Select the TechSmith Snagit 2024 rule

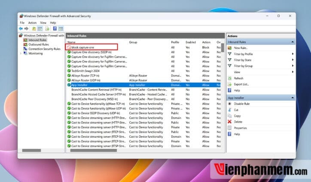[144, 71]
